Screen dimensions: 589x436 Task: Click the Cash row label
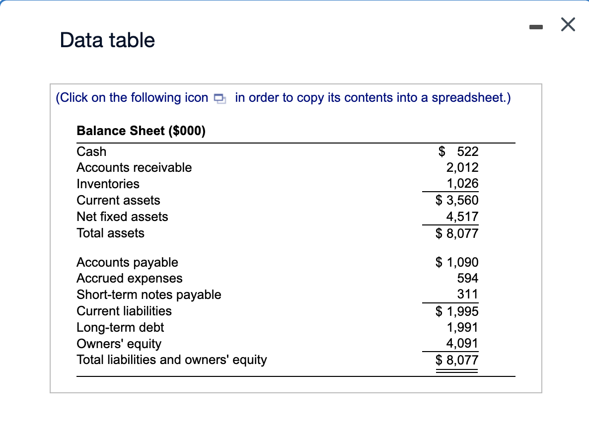91,151
